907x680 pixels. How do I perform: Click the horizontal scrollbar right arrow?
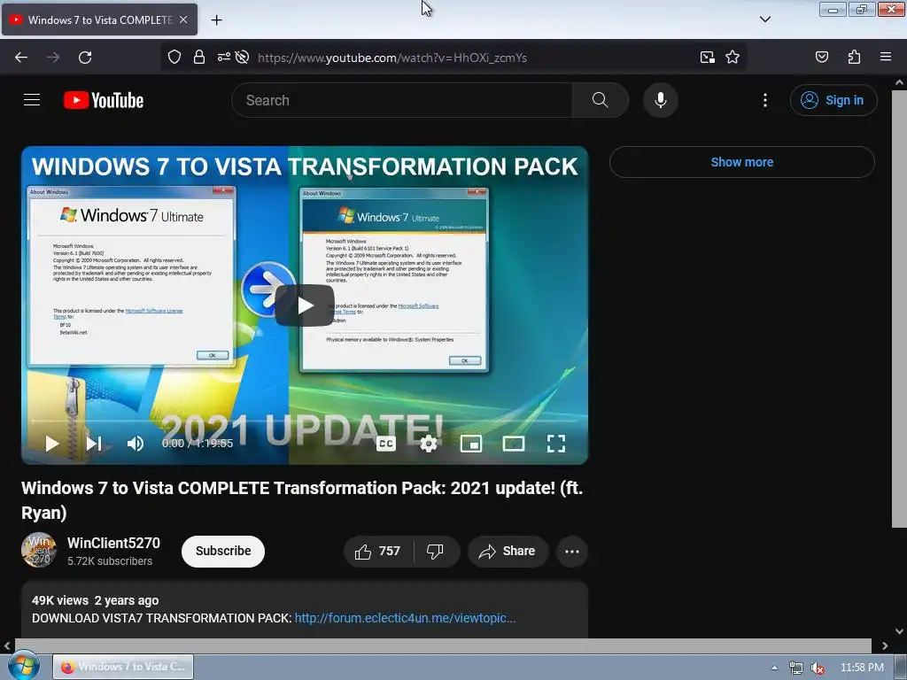pos(885,645)
